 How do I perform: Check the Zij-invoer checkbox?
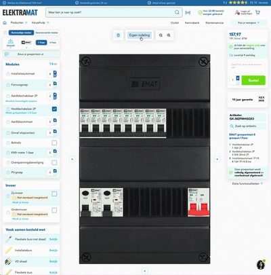tap(54, 194)
